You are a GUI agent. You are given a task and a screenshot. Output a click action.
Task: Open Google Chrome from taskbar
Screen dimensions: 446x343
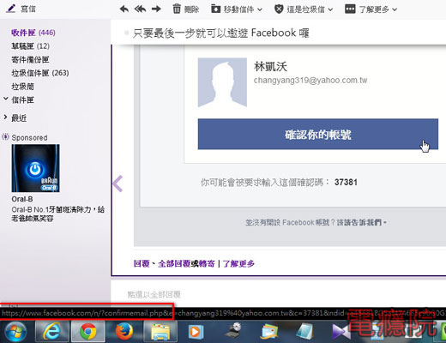click(87, 332)
